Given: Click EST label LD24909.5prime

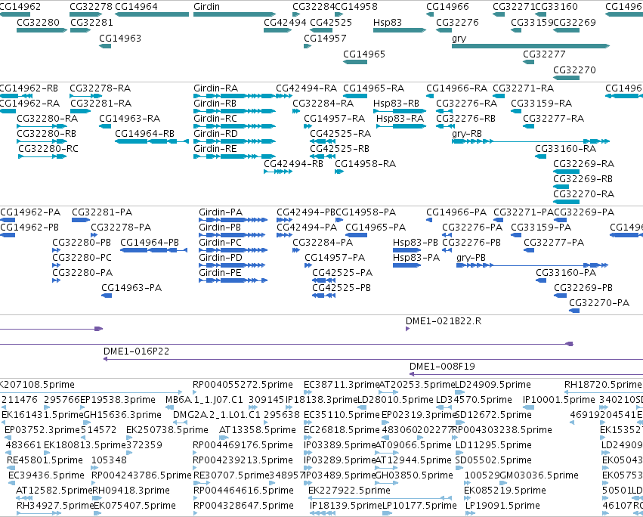Looking at the screenshot, I should coord(493,385).
